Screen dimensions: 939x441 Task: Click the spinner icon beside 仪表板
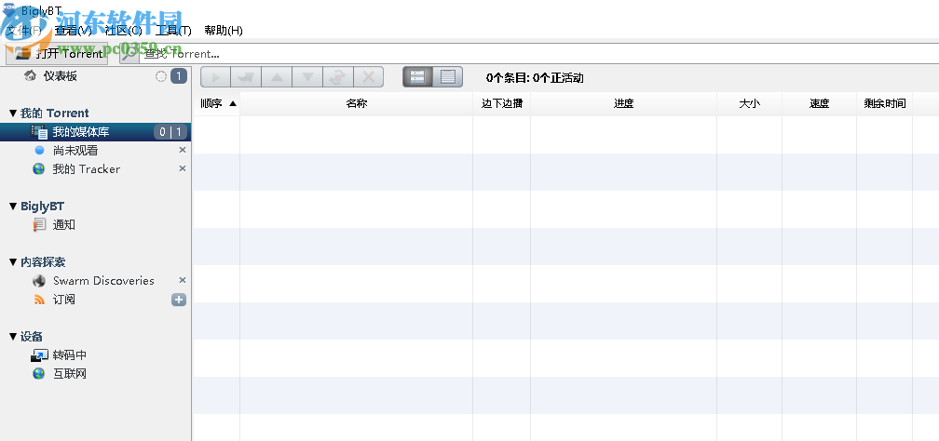160,76
